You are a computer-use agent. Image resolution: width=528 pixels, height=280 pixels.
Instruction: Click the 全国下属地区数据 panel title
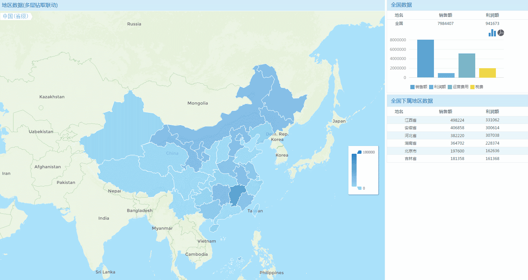(412, 101)
